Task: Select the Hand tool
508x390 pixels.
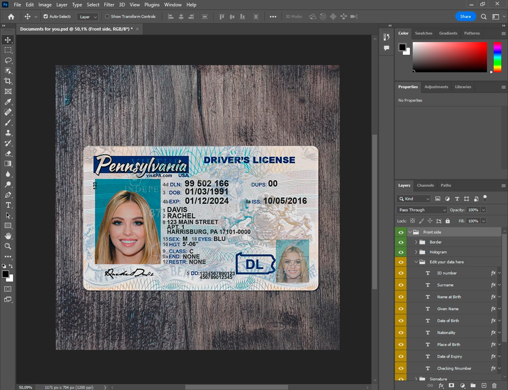Action: pyautogui.click(x=8, y=236)
